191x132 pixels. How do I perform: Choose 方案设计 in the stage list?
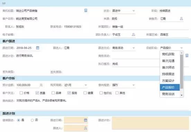(x=170, y=81)
